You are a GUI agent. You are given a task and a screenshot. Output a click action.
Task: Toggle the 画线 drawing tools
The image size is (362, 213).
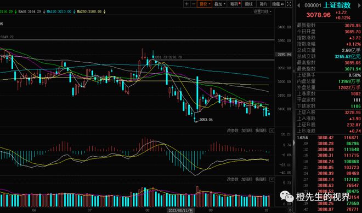point(248,4)
